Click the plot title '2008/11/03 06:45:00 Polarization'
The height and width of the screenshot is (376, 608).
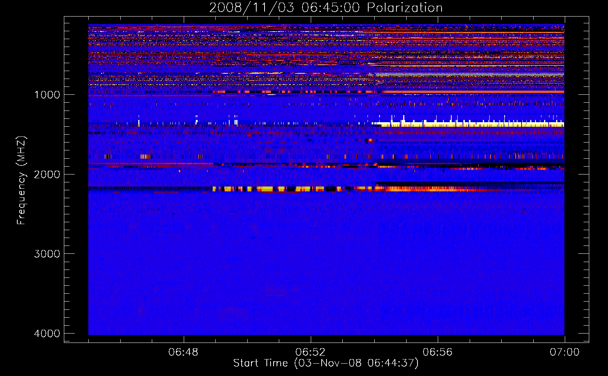[x=326, y=8]
